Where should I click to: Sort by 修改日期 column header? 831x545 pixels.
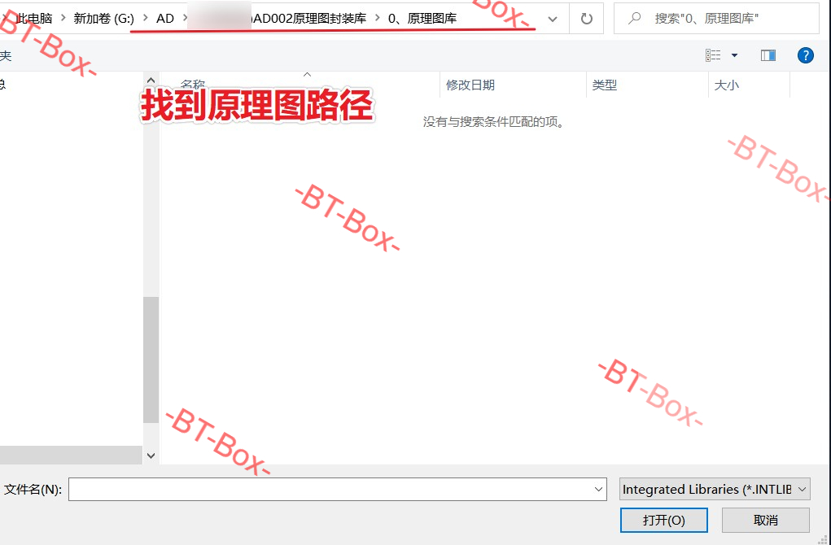point(513,85)
